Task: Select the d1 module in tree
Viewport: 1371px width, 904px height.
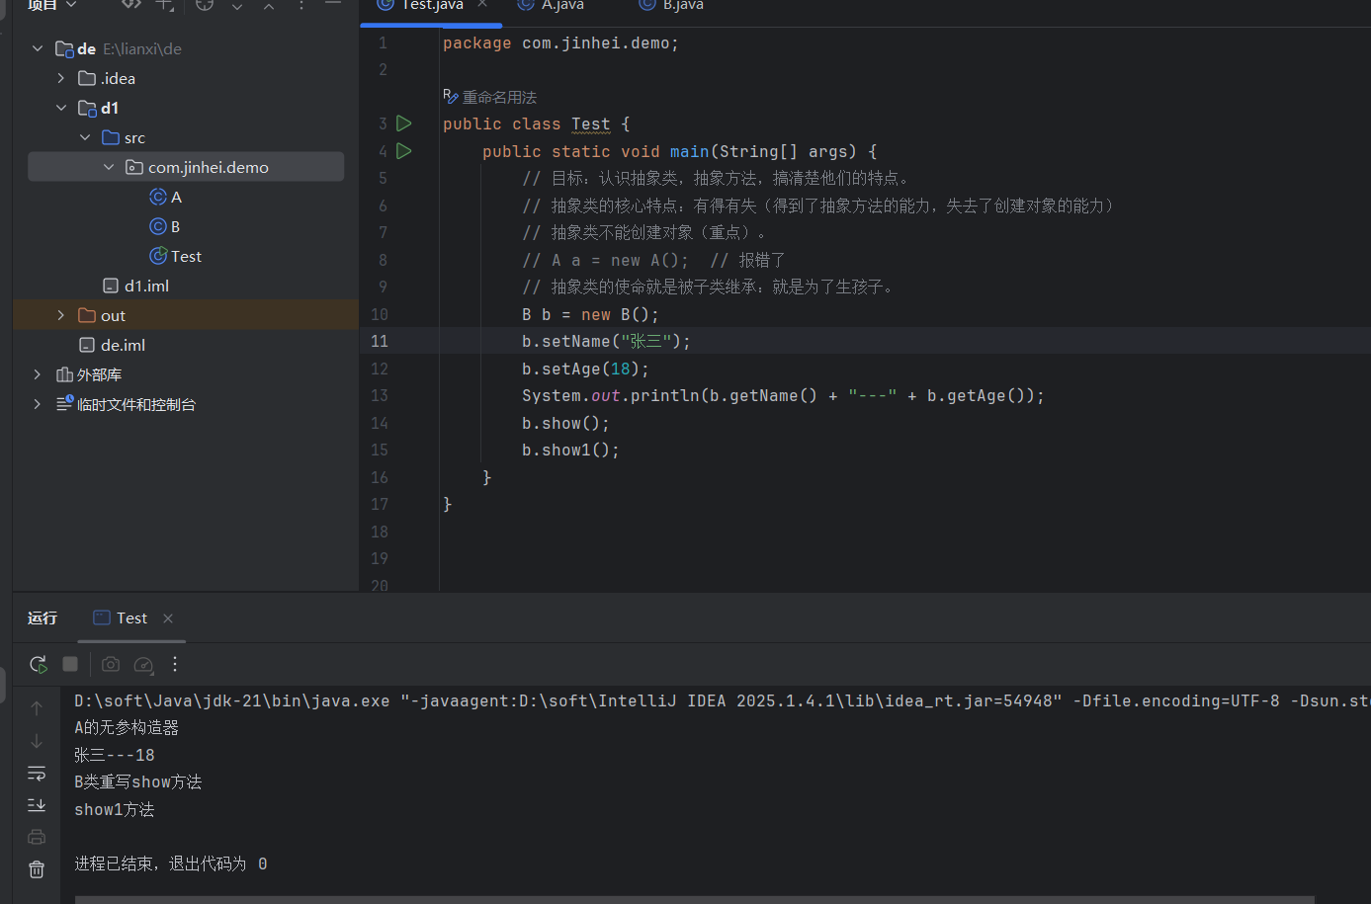Action: point(186,108)
